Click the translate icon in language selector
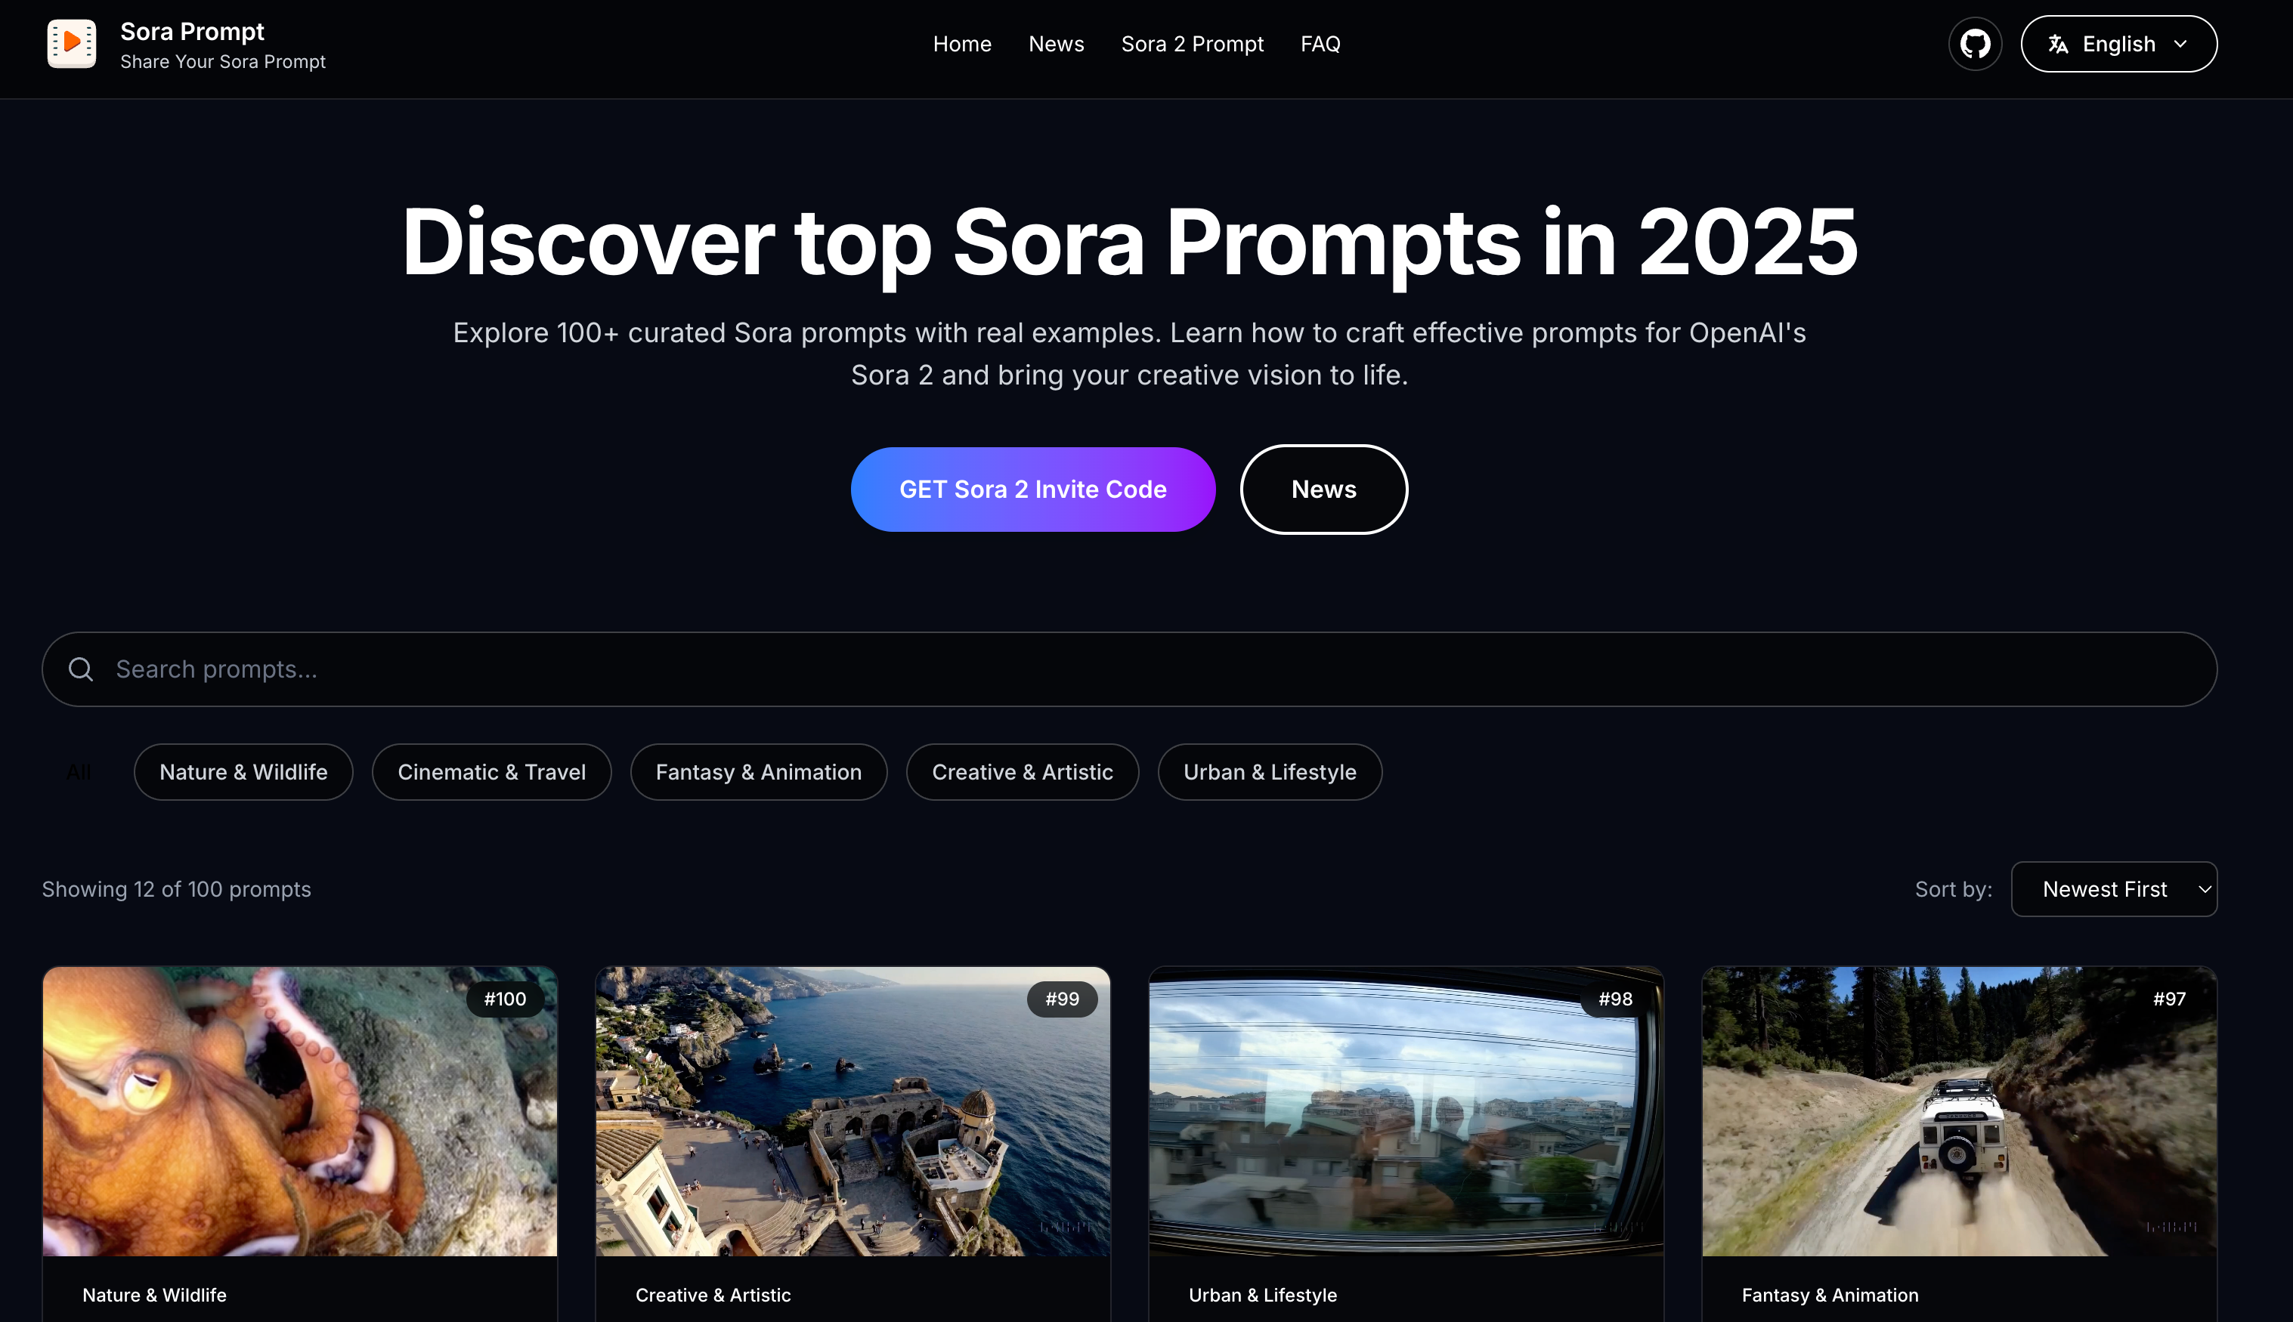The height and width of the screenshot is (1322, 2293). click(x=2058, y=45)
